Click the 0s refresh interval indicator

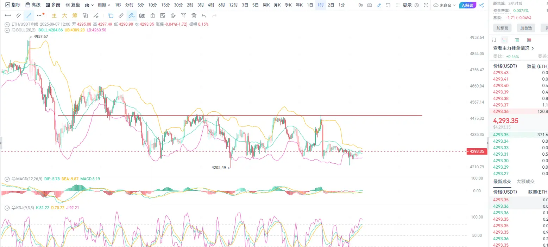pos(360,5)
